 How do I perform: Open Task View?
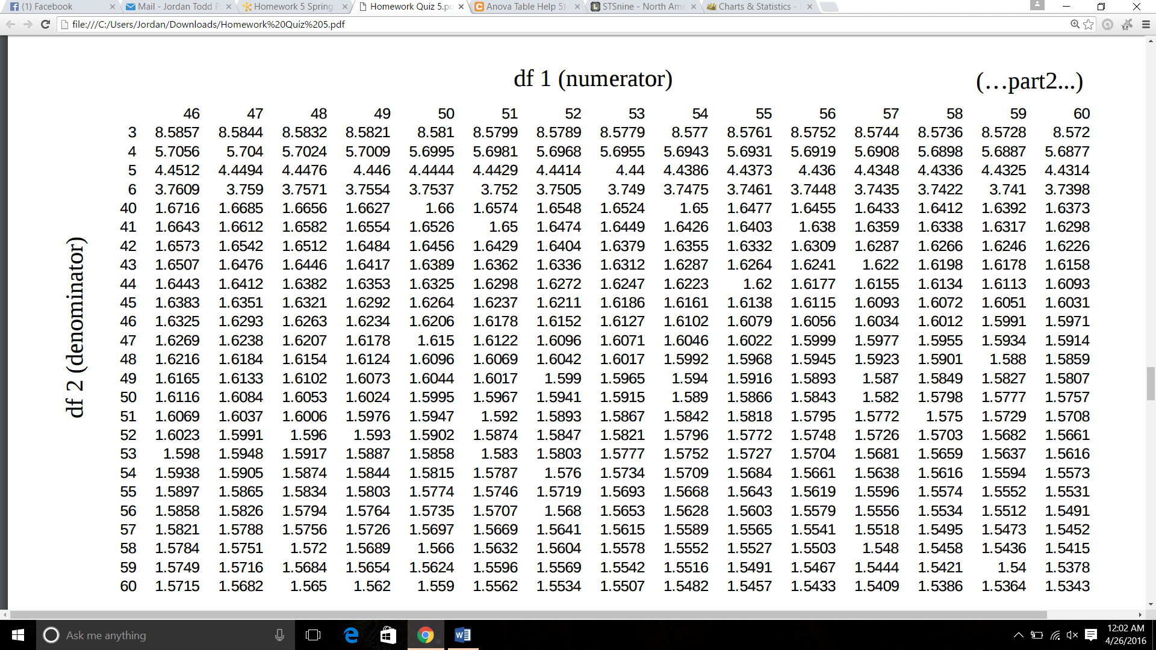pyautogui.click(x=313, y=635)
